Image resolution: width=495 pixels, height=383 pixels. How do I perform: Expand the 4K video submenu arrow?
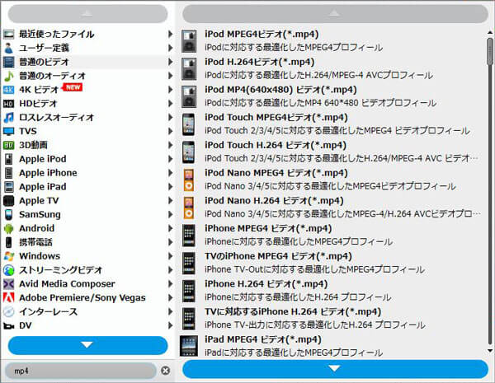(171, 90)
